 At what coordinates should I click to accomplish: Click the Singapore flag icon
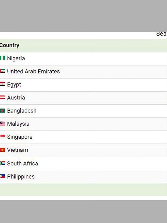click(x=3, y=137)
